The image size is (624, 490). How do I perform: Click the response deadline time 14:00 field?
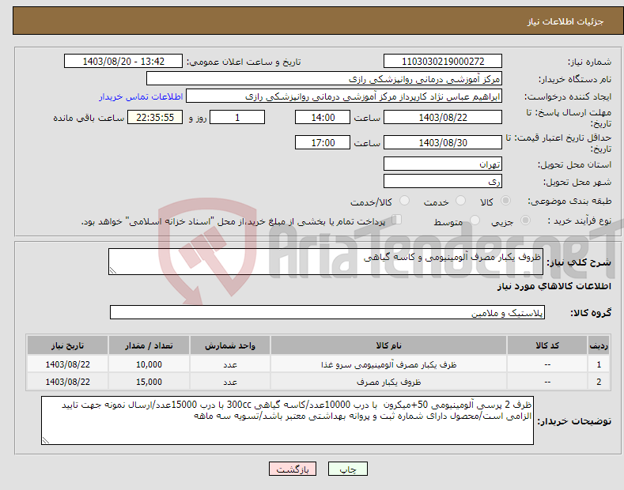coord(323,117)
